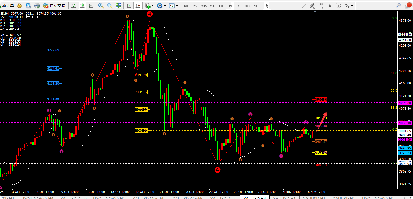The height and width of the screenshot is (199, 413).
Task: Click the 23 Oct 17:00 time label
Action: pos(194,192)
